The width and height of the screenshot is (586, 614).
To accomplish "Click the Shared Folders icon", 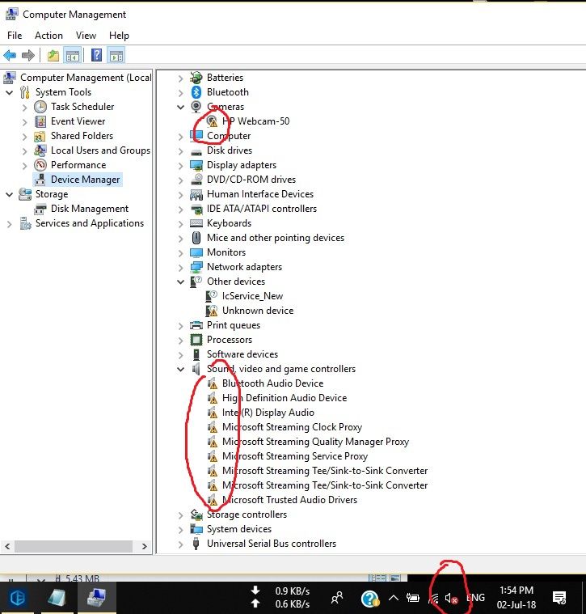I will point(40,136).
